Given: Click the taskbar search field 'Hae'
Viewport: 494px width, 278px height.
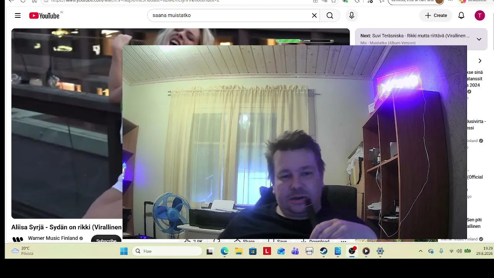Looking at the screenshot, I should [x=167, y=251].
